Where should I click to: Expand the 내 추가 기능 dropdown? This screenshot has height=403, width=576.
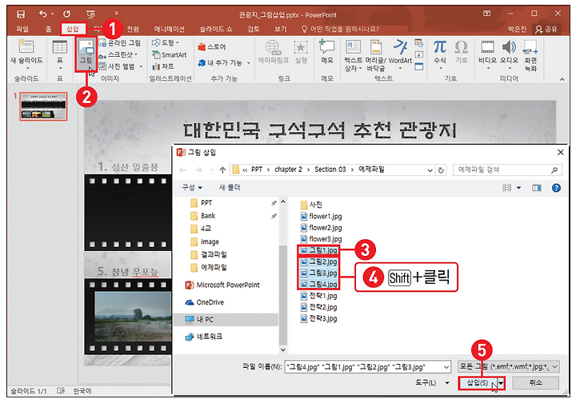coord(249,63)
